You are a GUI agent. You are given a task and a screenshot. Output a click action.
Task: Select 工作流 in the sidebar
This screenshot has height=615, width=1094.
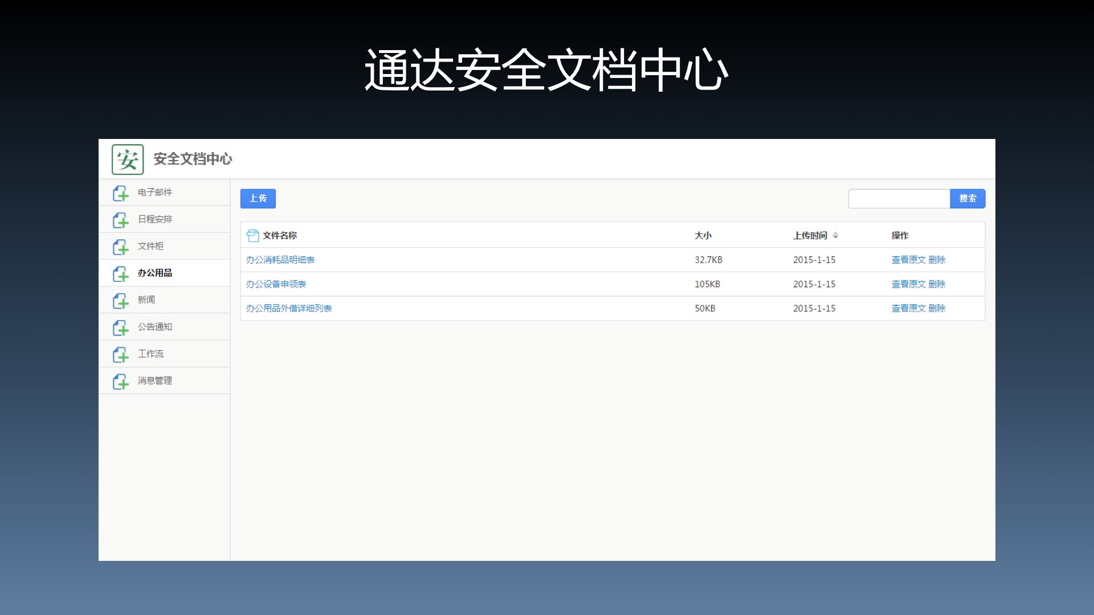(164, 354)
